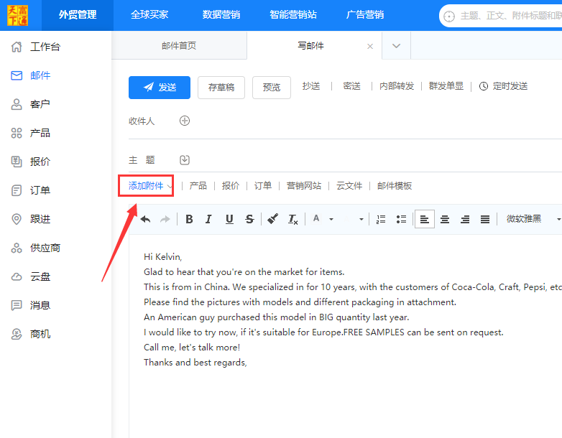Click the blue 发送 send button
The height and width of the screenshot is (438, 562).
[160, 88]
